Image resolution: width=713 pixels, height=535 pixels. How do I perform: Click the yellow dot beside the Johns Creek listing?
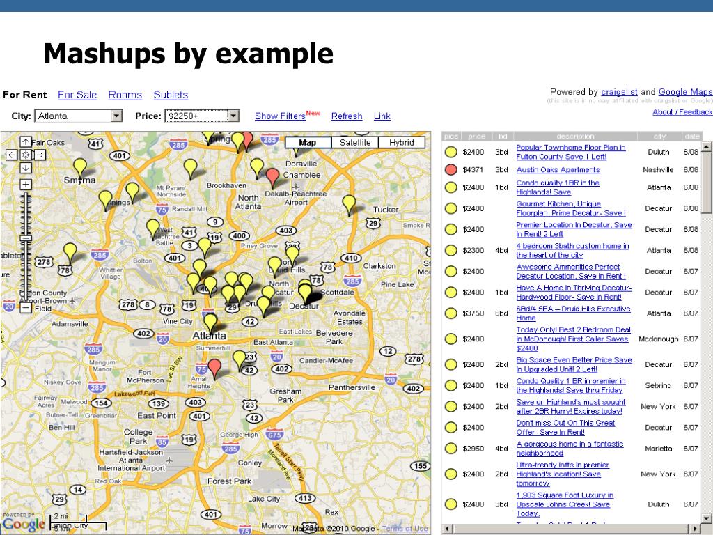click(450, 504)
